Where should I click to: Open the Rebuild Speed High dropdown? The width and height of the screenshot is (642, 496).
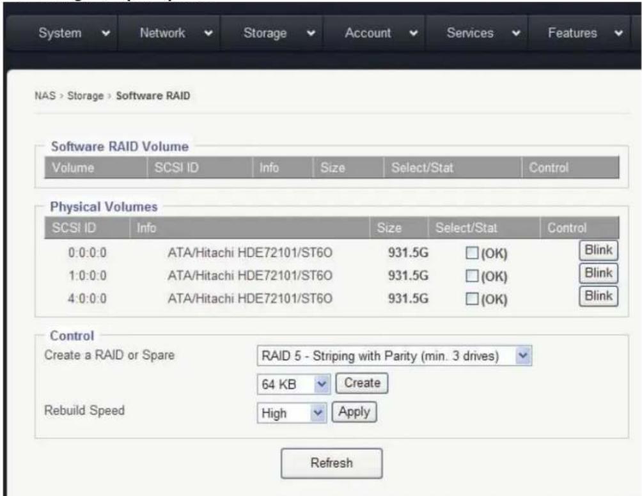pyautogui.click(x=292, y=412)
